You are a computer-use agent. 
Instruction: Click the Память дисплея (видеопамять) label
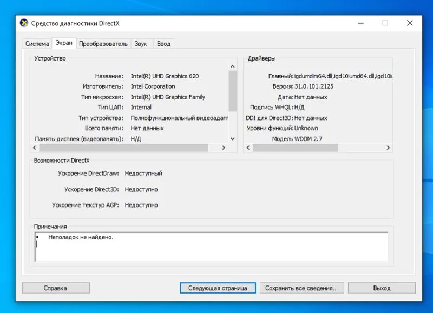click(79, 139)
